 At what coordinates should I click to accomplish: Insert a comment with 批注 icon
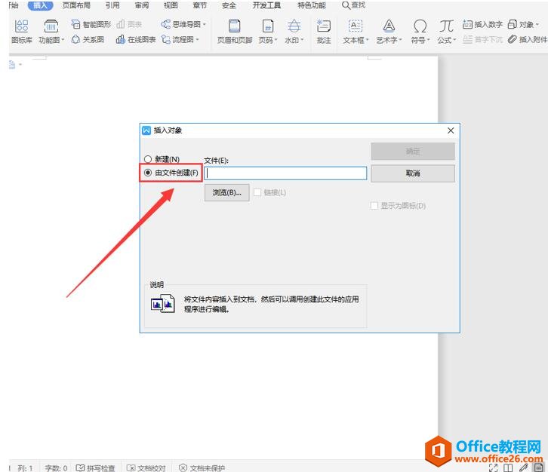[x=324, y=28]
